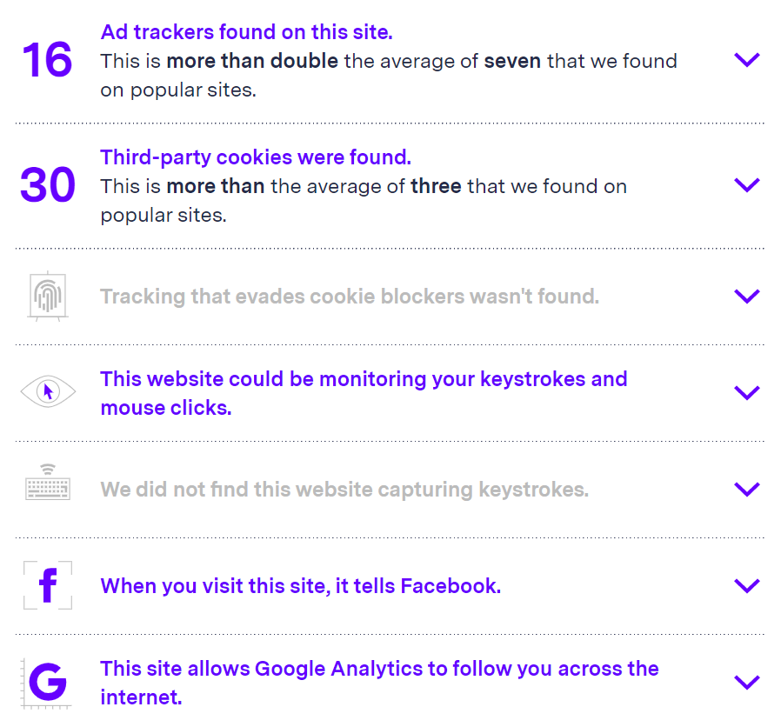
Task: Expand the capturing keystrokes chevron
Action: [x=747, y=489]
